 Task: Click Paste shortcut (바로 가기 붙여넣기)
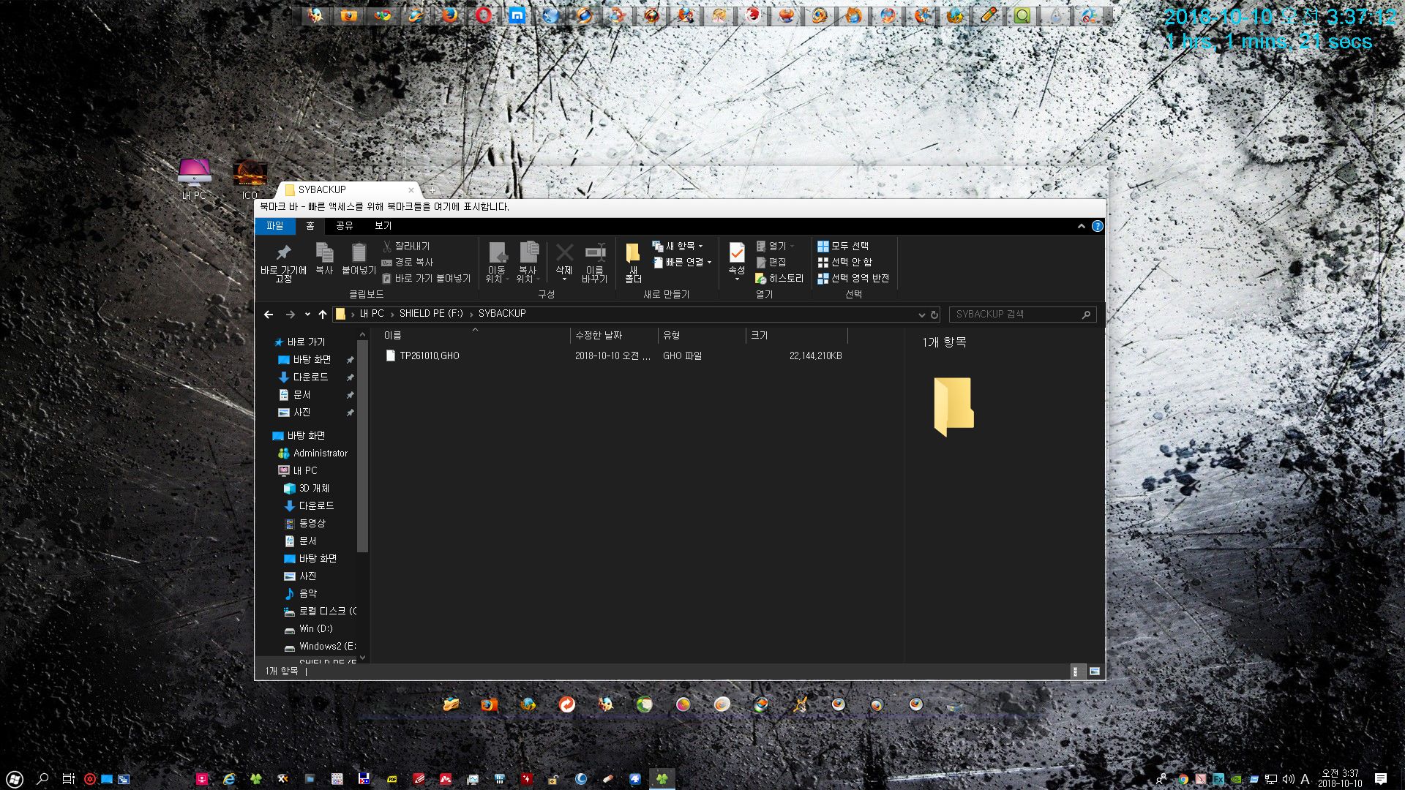[427, 279]
